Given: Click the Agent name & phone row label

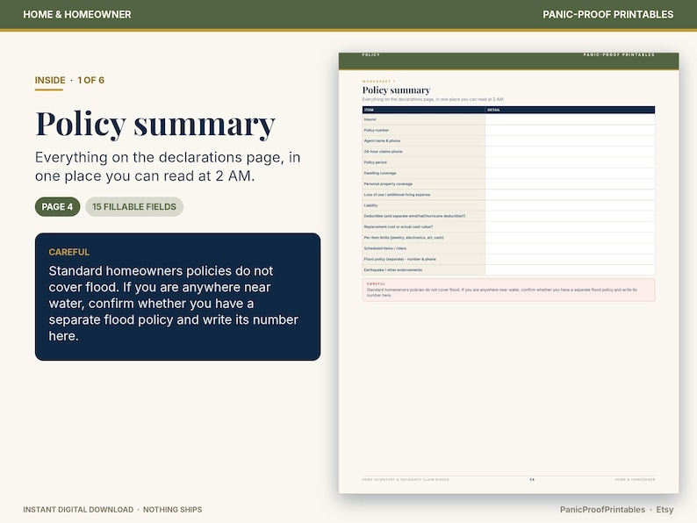Looking at the screenshot, I should [x=382, y=141].
